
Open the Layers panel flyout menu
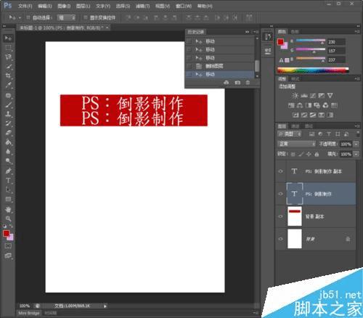click(x=357, y=126)
